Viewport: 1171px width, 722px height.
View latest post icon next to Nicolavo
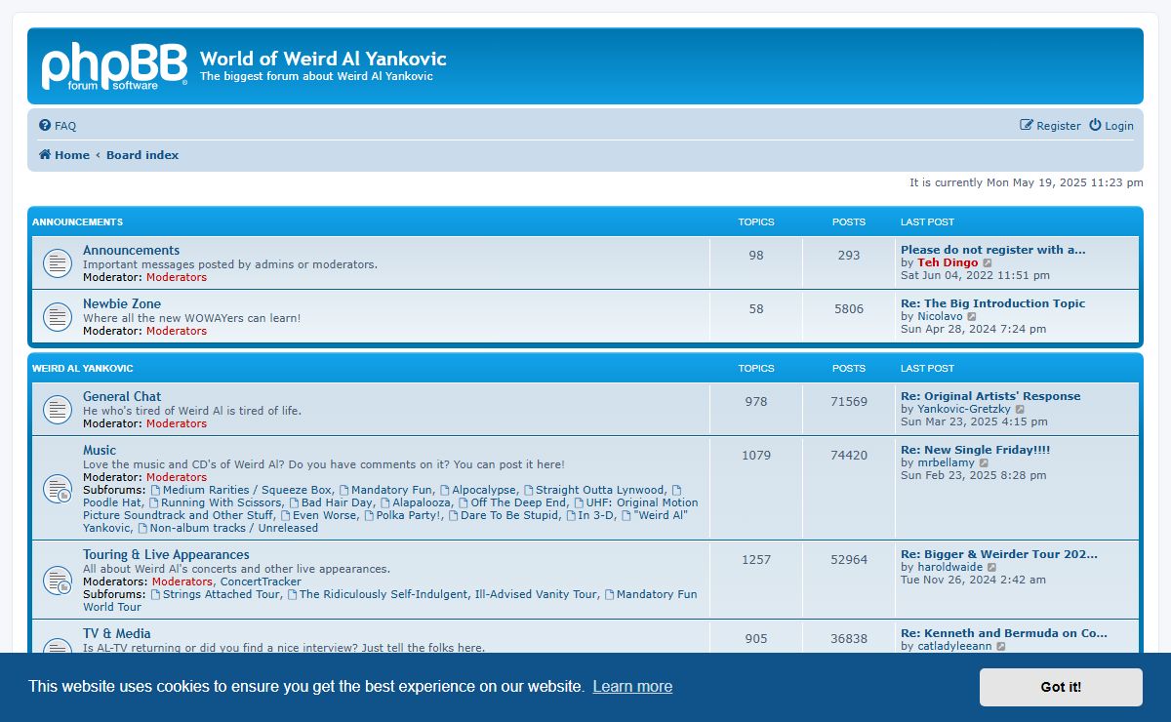tap(972, 317)
